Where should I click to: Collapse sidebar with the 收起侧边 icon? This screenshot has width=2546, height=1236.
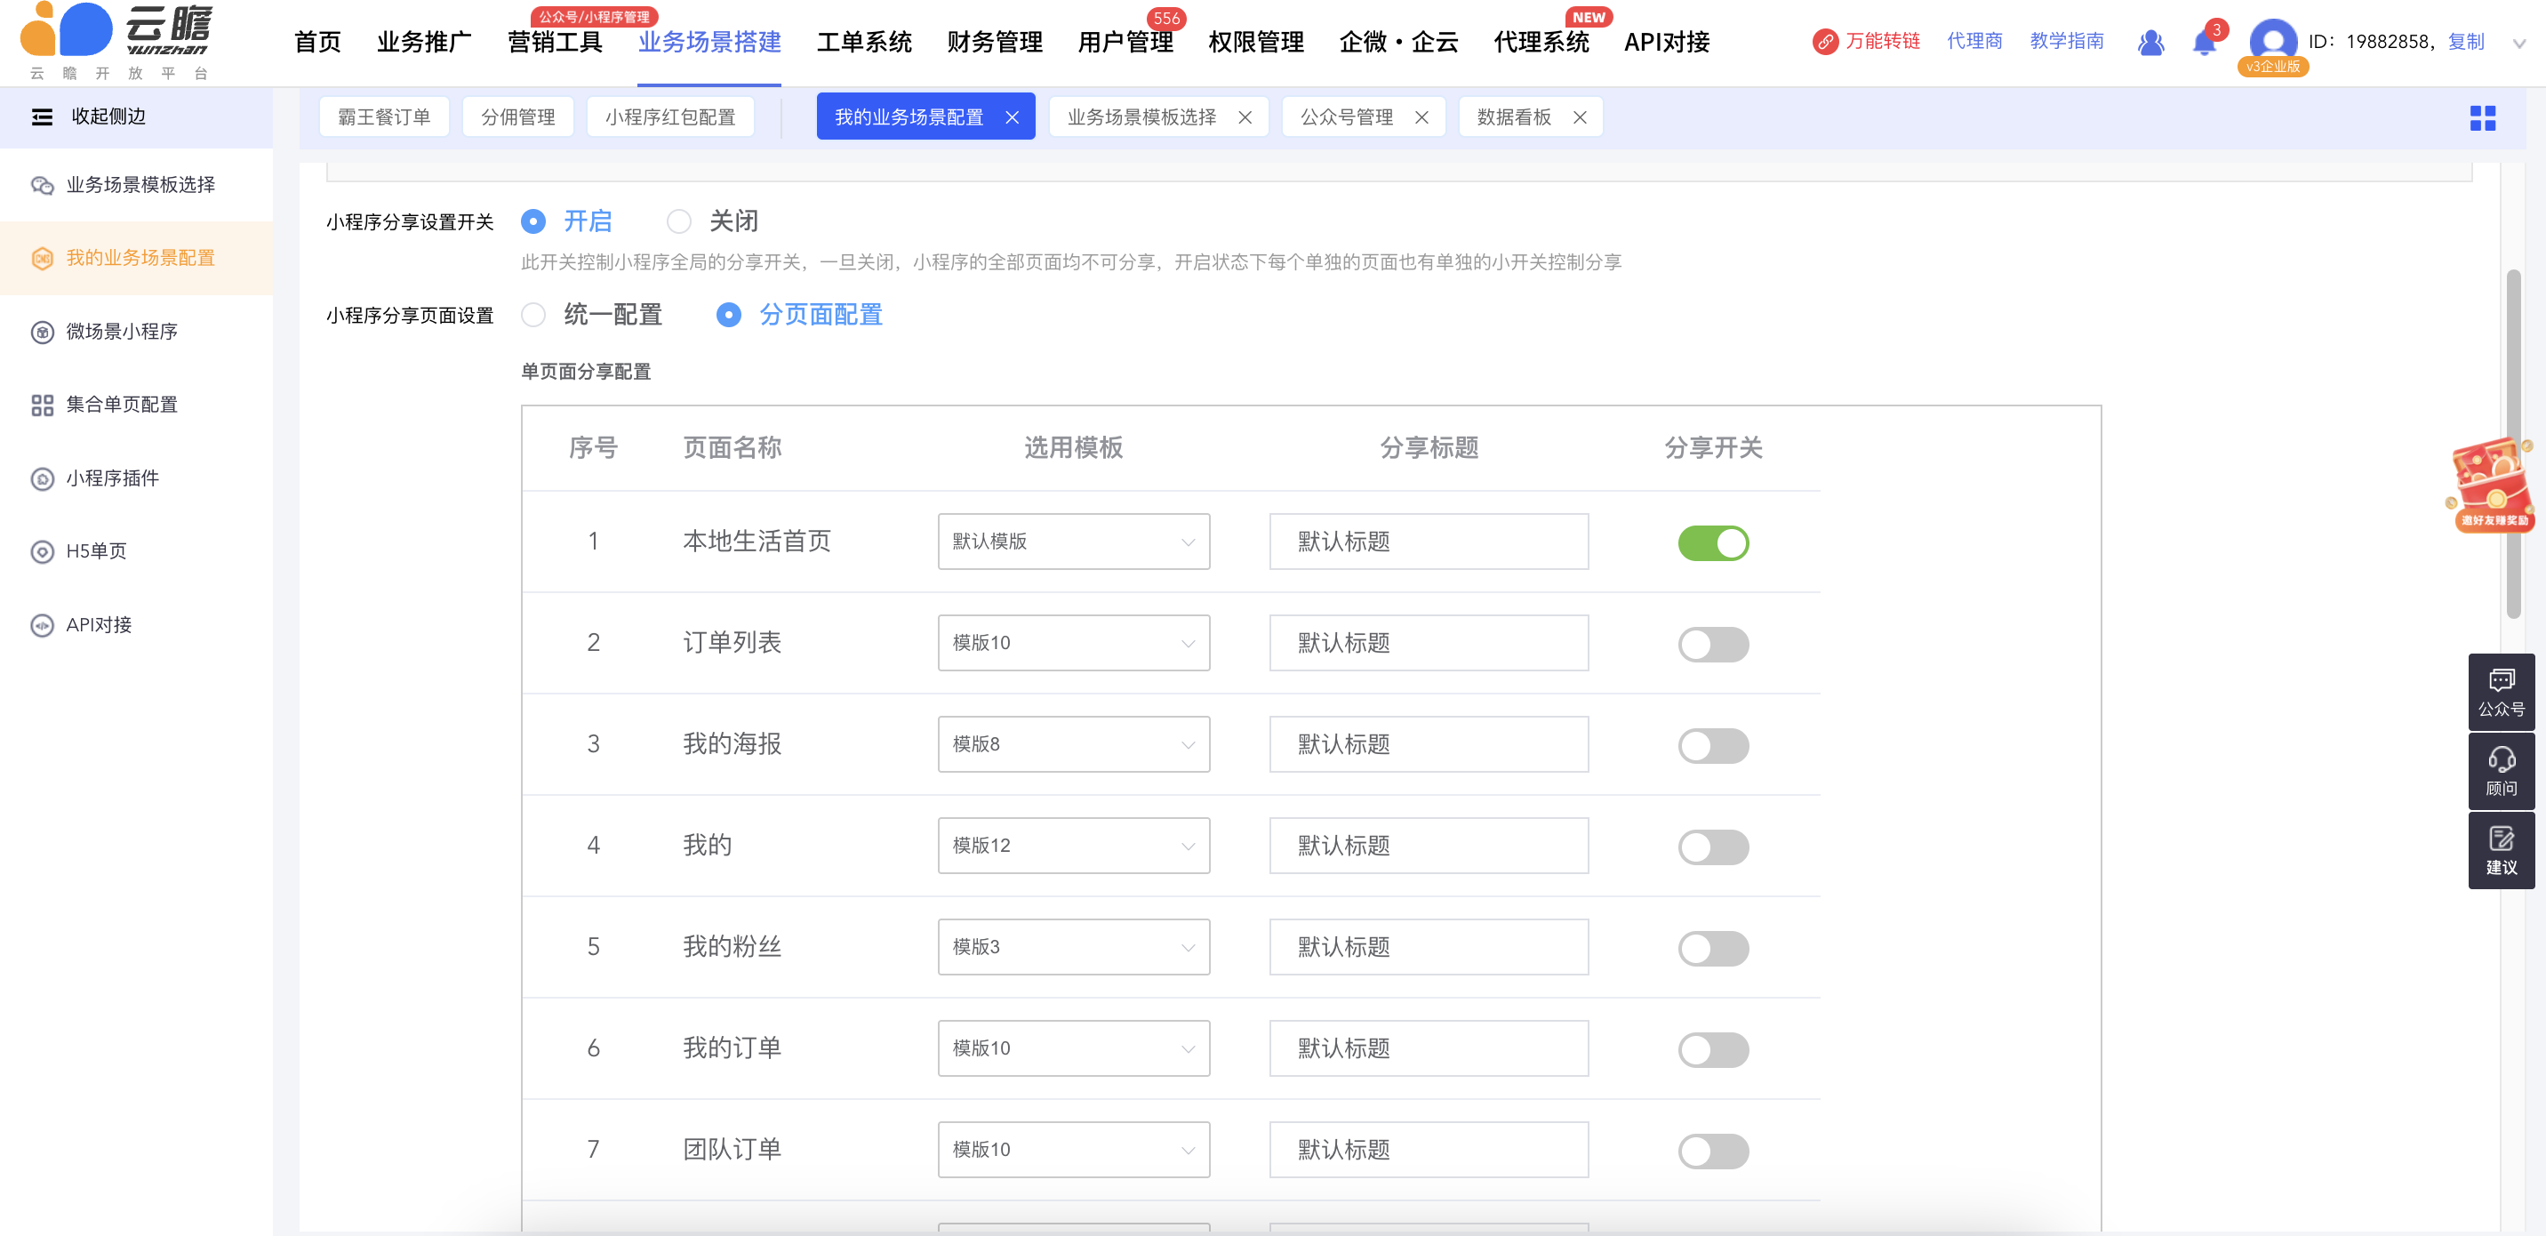[42, 117]
